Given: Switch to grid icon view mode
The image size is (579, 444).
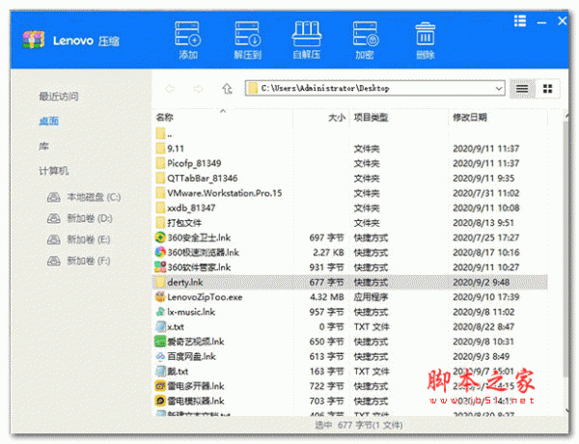Looking at the screenshot, I should (x=547, y=89).
